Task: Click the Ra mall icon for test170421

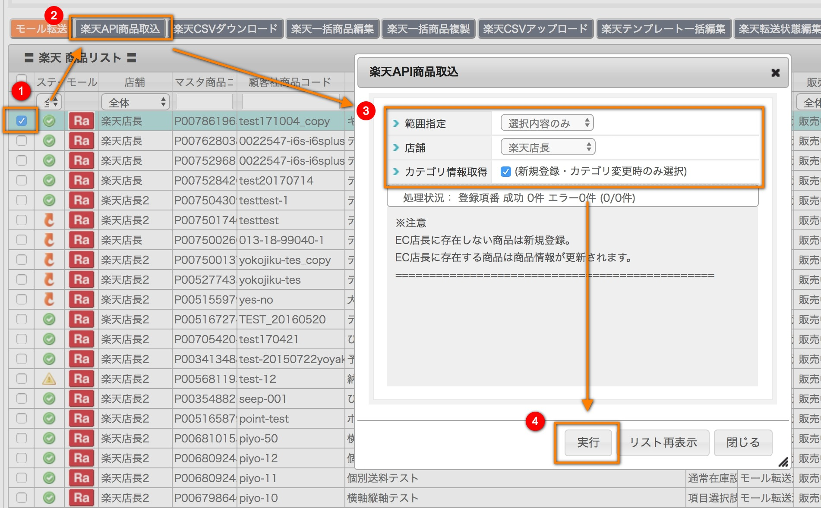Action: click(81, 339)
